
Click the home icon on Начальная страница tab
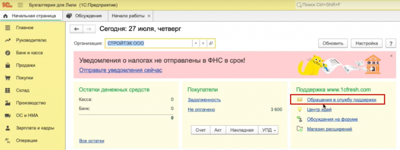click(x=5, y=16)
